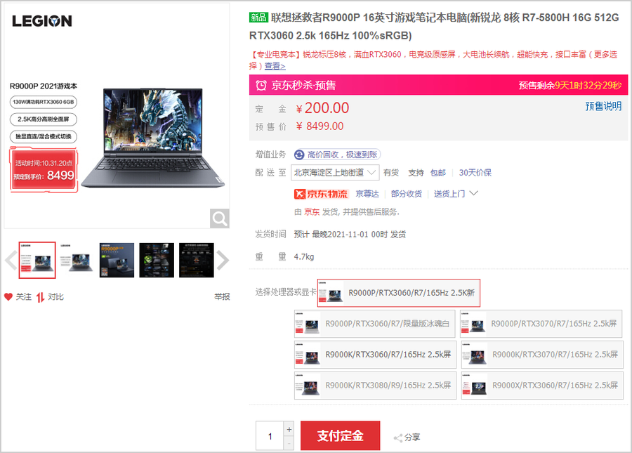This screenshot has height=453, width=632.
Task: Open the 预售说明 presale info link
Action: tap(603, 106)
